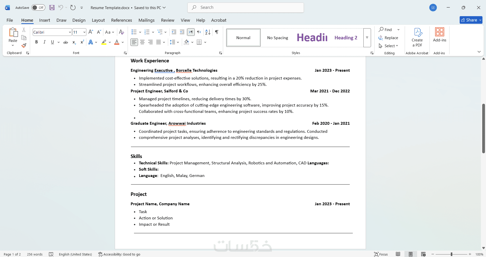Toggle AutoSave on

[38, 8]
